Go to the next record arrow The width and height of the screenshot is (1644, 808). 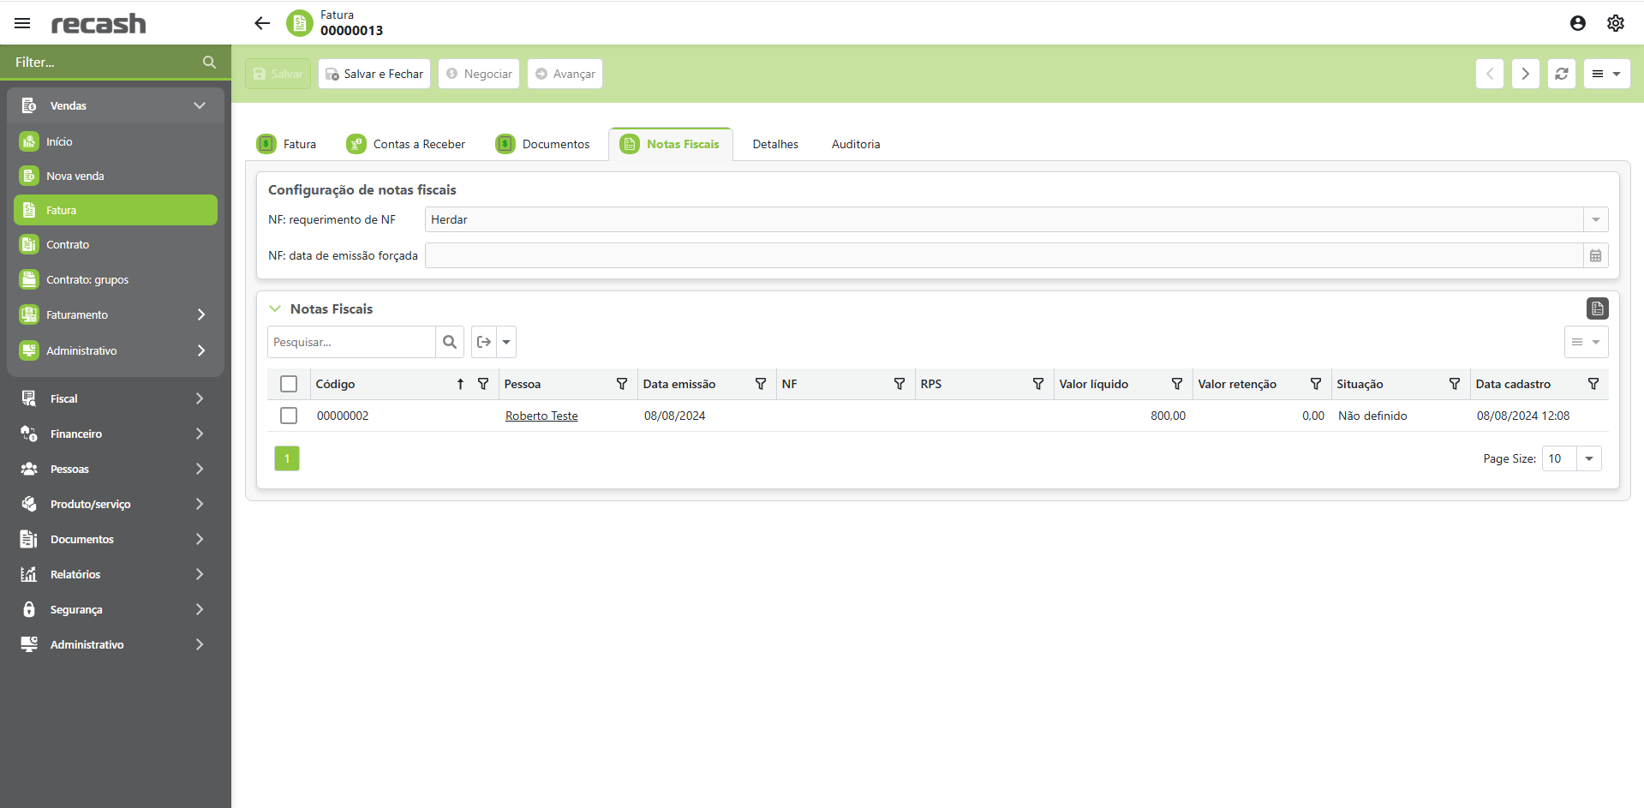coord(1525,74)
